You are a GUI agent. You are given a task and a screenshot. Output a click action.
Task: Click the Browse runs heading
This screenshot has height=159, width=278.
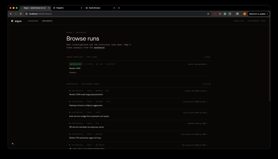[83, 39]
